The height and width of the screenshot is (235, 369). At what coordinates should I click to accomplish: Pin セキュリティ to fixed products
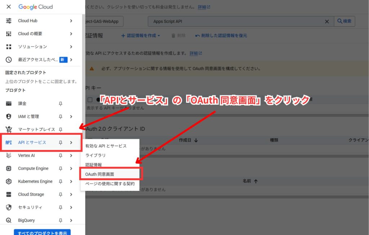(61, 208)
